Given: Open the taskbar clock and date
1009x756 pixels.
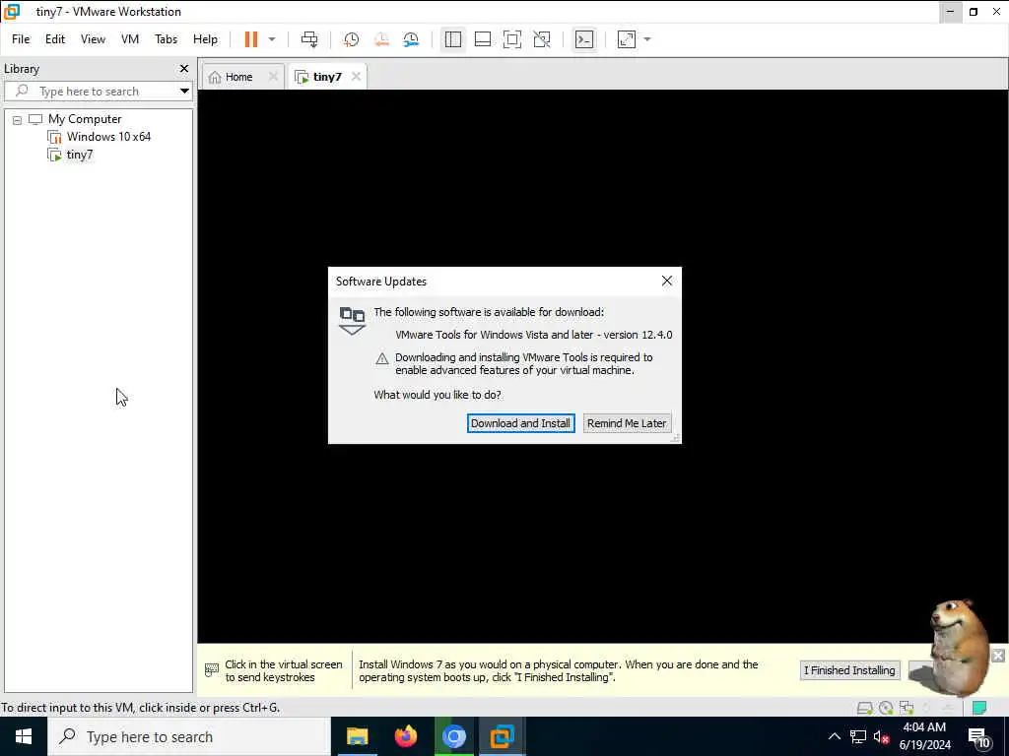Looking at the screenshot, I should pyautogui.click(x=924, y=736).
